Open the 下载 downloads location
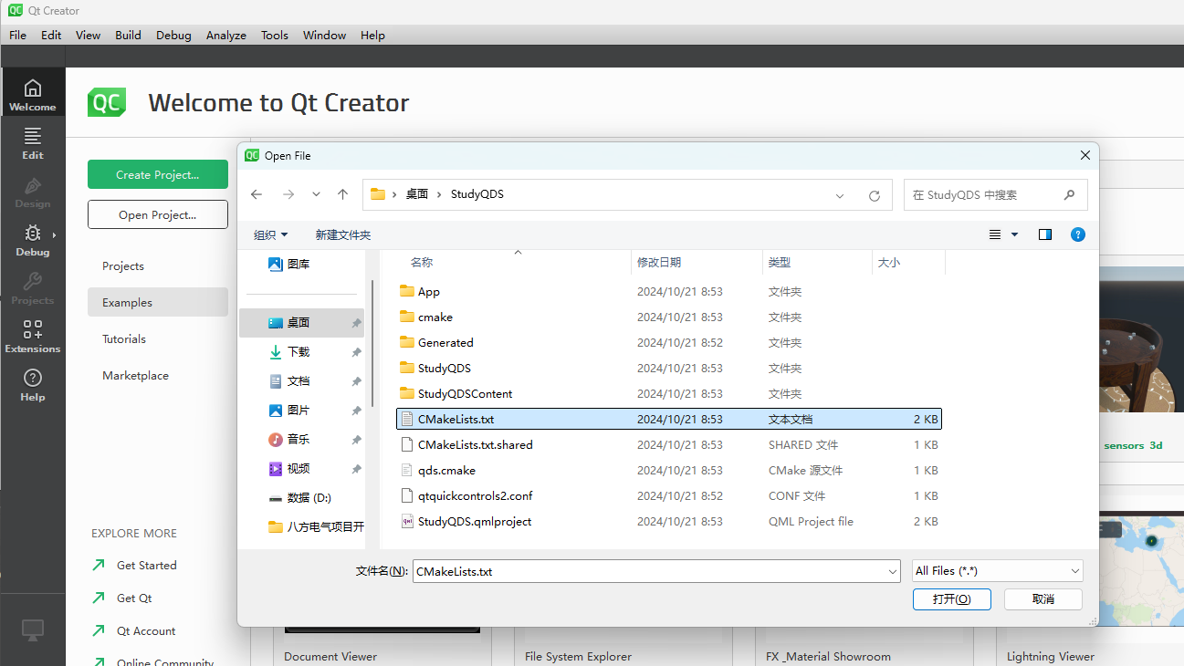1184x666 pixels. (x=301, y=352)
